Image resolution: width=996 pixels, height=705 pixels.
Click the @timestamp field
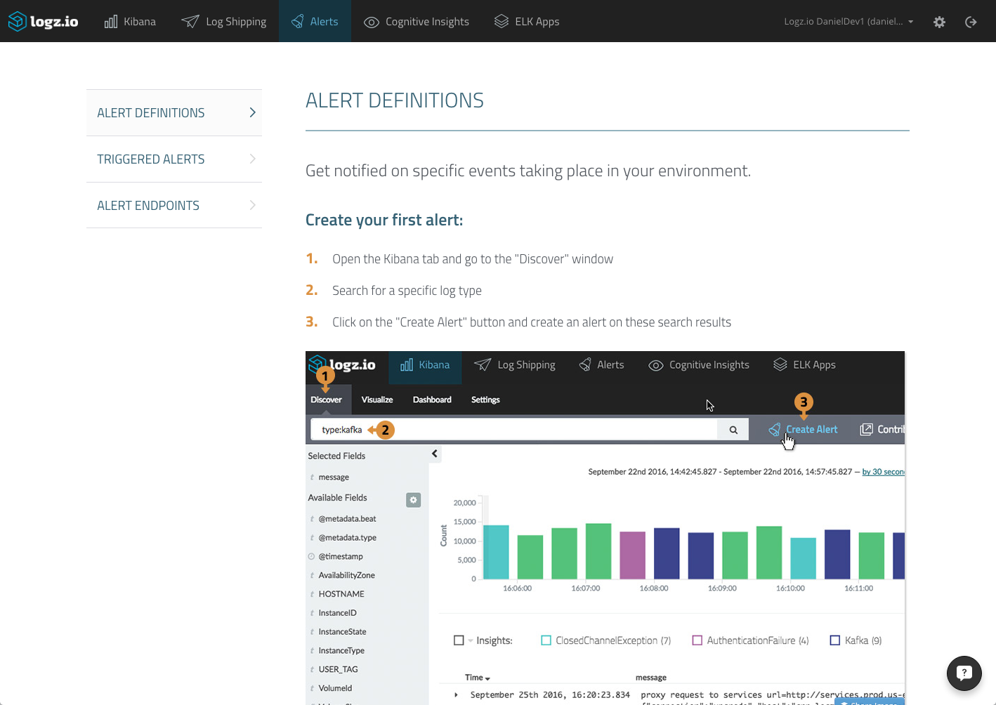tap(341, 556)
